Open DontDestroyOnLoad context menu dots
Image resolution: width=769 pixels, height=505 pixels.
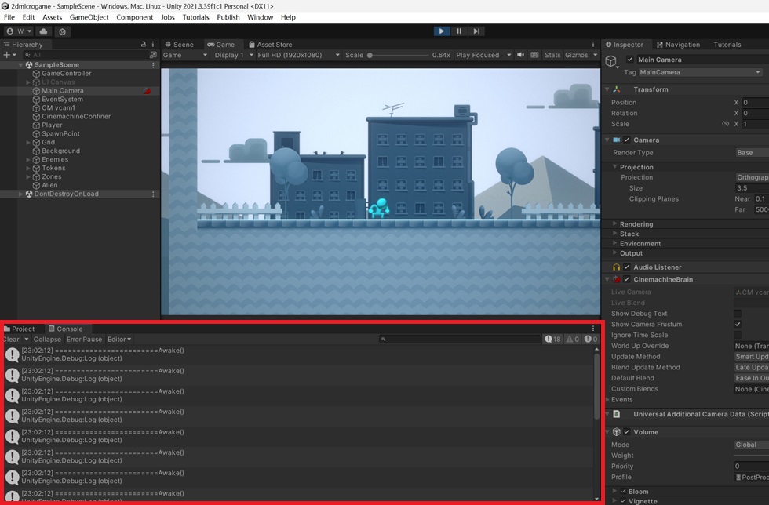click(x=153, y=194)
